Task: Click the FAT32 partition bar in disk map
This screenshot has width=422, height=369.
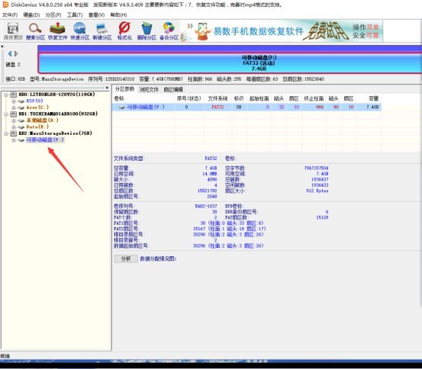Action: pos(230,63)
